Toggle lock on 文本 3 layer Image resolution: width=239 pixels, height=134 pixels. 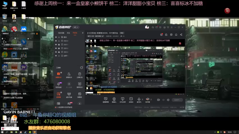pyautogui.click(x=59, y=48)
